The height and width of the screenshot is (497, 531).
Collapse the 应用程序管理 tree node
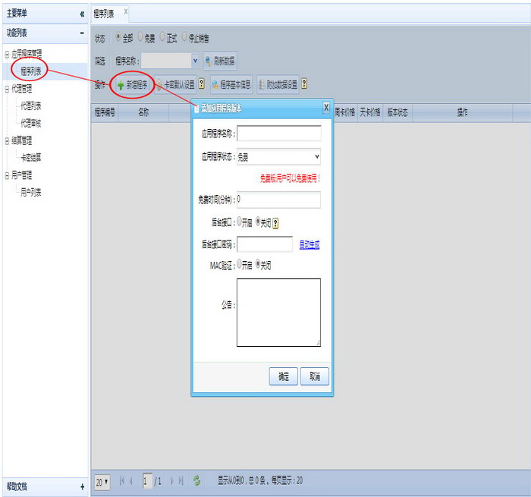(7, 54)
